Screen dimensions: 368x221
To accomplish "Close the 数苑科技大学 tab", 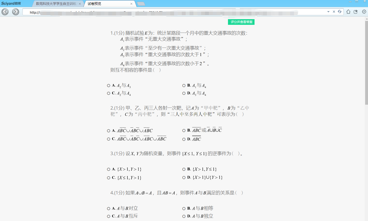I will 80,4.
